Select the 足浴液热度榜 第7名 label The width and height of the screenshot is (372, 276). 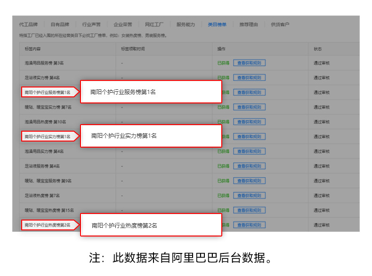[42, 196]
